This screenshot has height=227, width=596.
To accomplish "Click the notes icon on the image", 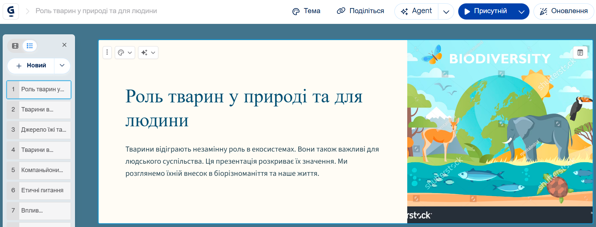I will coord(580,53).
